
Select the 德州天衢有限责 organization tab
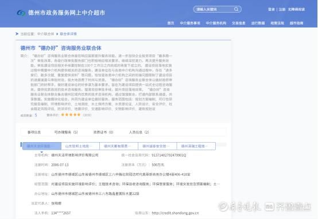pos(119,146)
